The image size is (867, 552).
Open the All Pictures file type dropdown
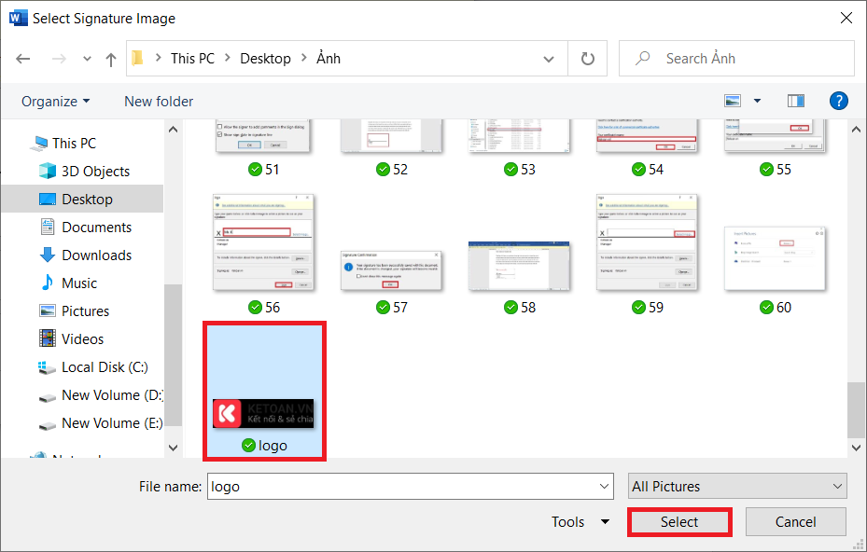tap(737, 486)
